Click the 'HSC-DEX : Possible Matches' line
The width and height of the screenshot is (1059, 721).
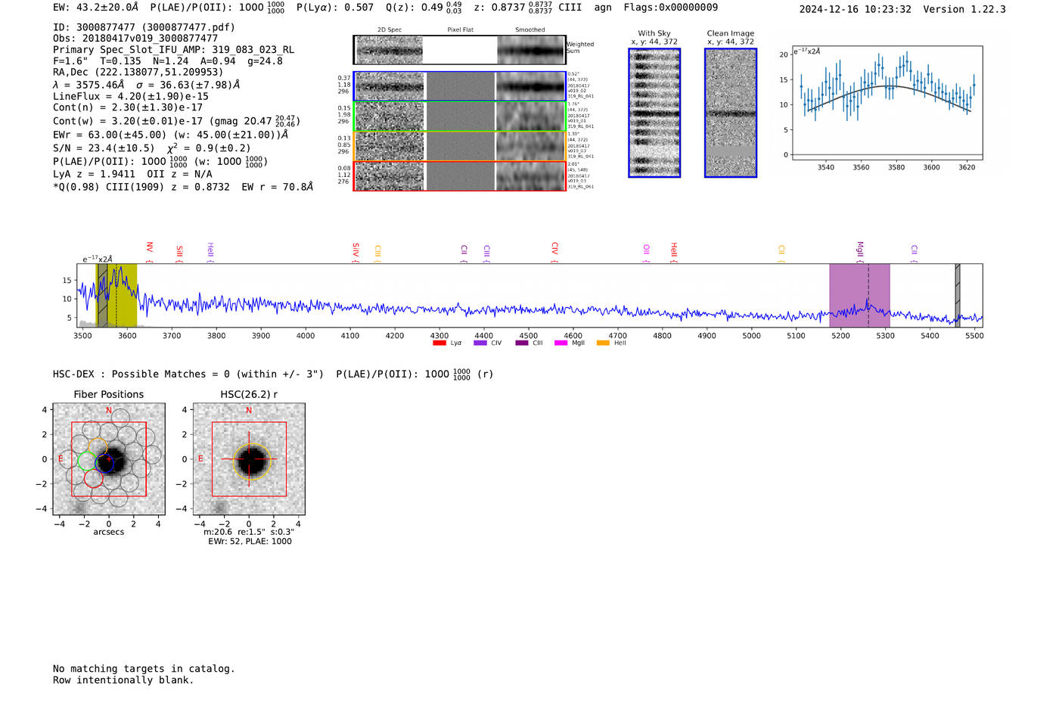[x=273, y=374]
